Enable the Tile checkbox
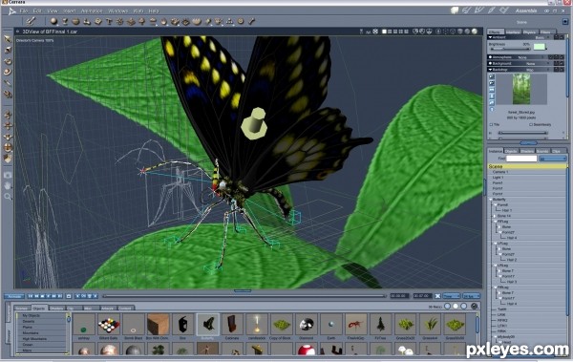 tap(491, 125)
